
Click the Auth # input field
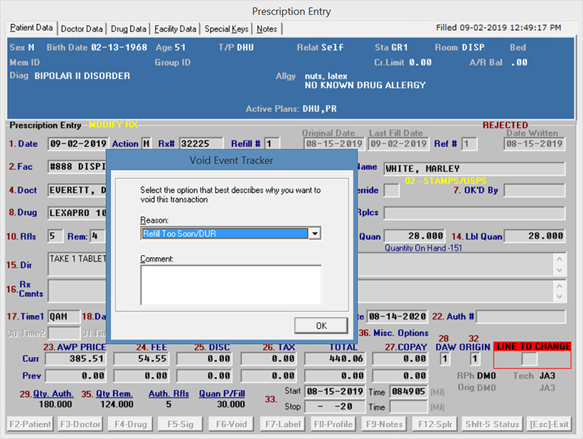click(x=525, y=317)
